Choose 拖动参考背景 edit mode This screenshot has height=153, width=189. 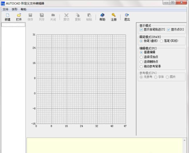click(x=141, y=67)
